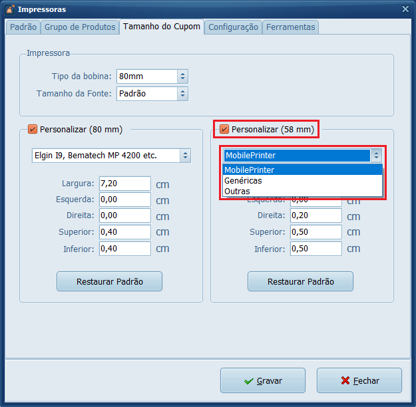Screen dimensions: 416x407
Task: Toggle the Personalizar (80 mm) checkbox
Action: coord(33,130)
